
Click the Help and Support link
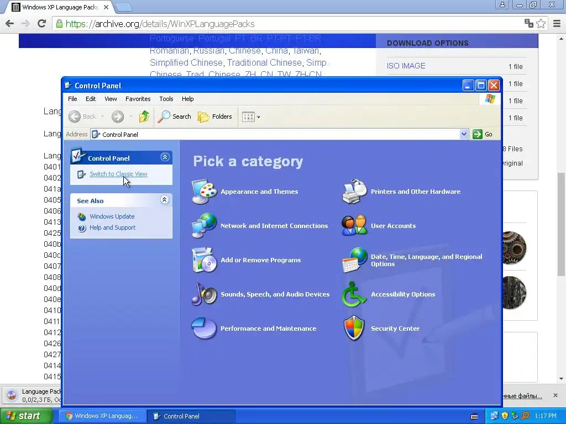pyautogui.click(x=113, y=227)
